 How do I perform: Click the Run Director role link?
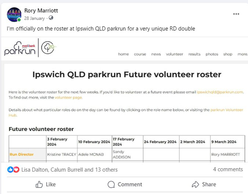[21, 154]
